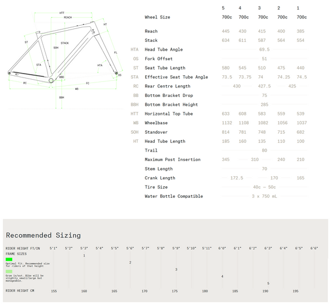
Task: Select size 5 column header
Action: pyautogui.click(x=223, y=8)
